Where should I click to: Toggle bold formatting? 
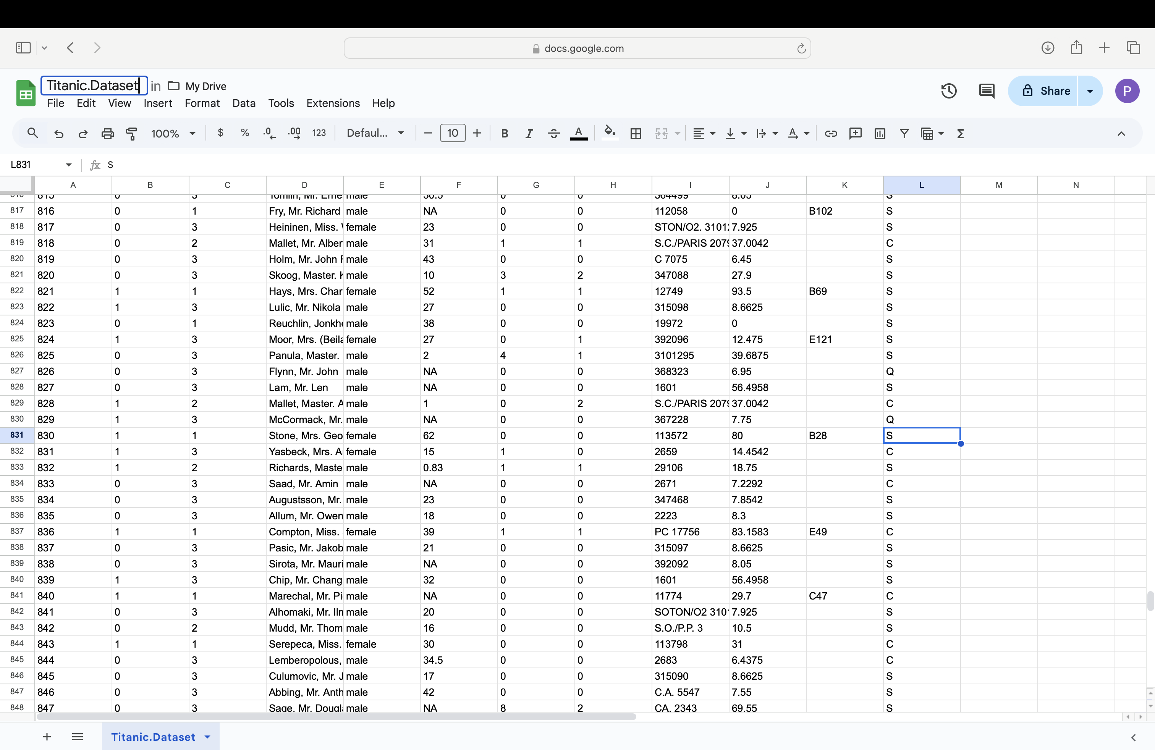505,133
